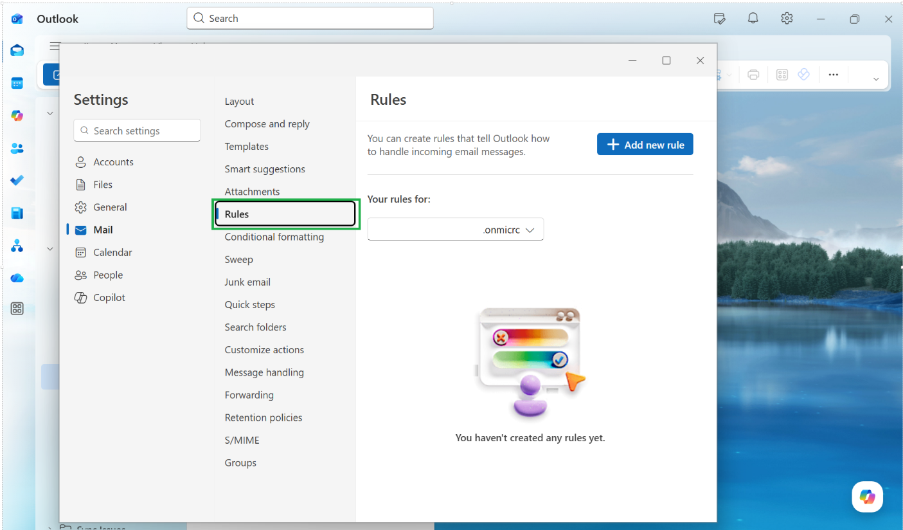903x530 pixels.
Task: Open Retention policies settings
Action: [x=263, y=417]
